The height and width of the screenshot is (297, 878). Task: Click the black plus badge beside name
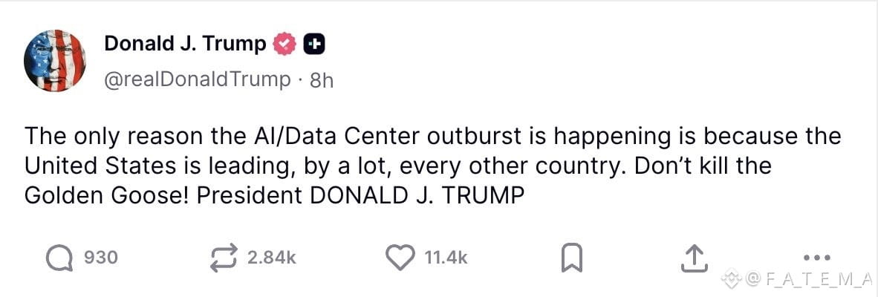coord(314,45)
